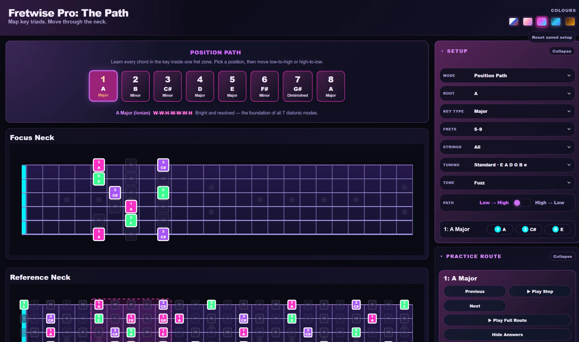The width and height of the screenshot is (579, 342).
Task: Select the magenta-purple colour theme swatch
Action: 542,22
